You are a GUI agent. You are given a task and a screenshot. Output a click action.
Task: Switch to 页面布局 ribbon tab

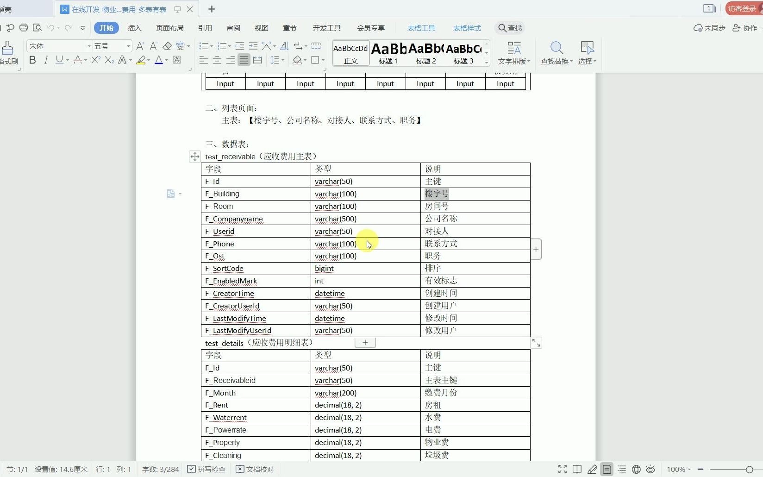[x=169, y=28]
